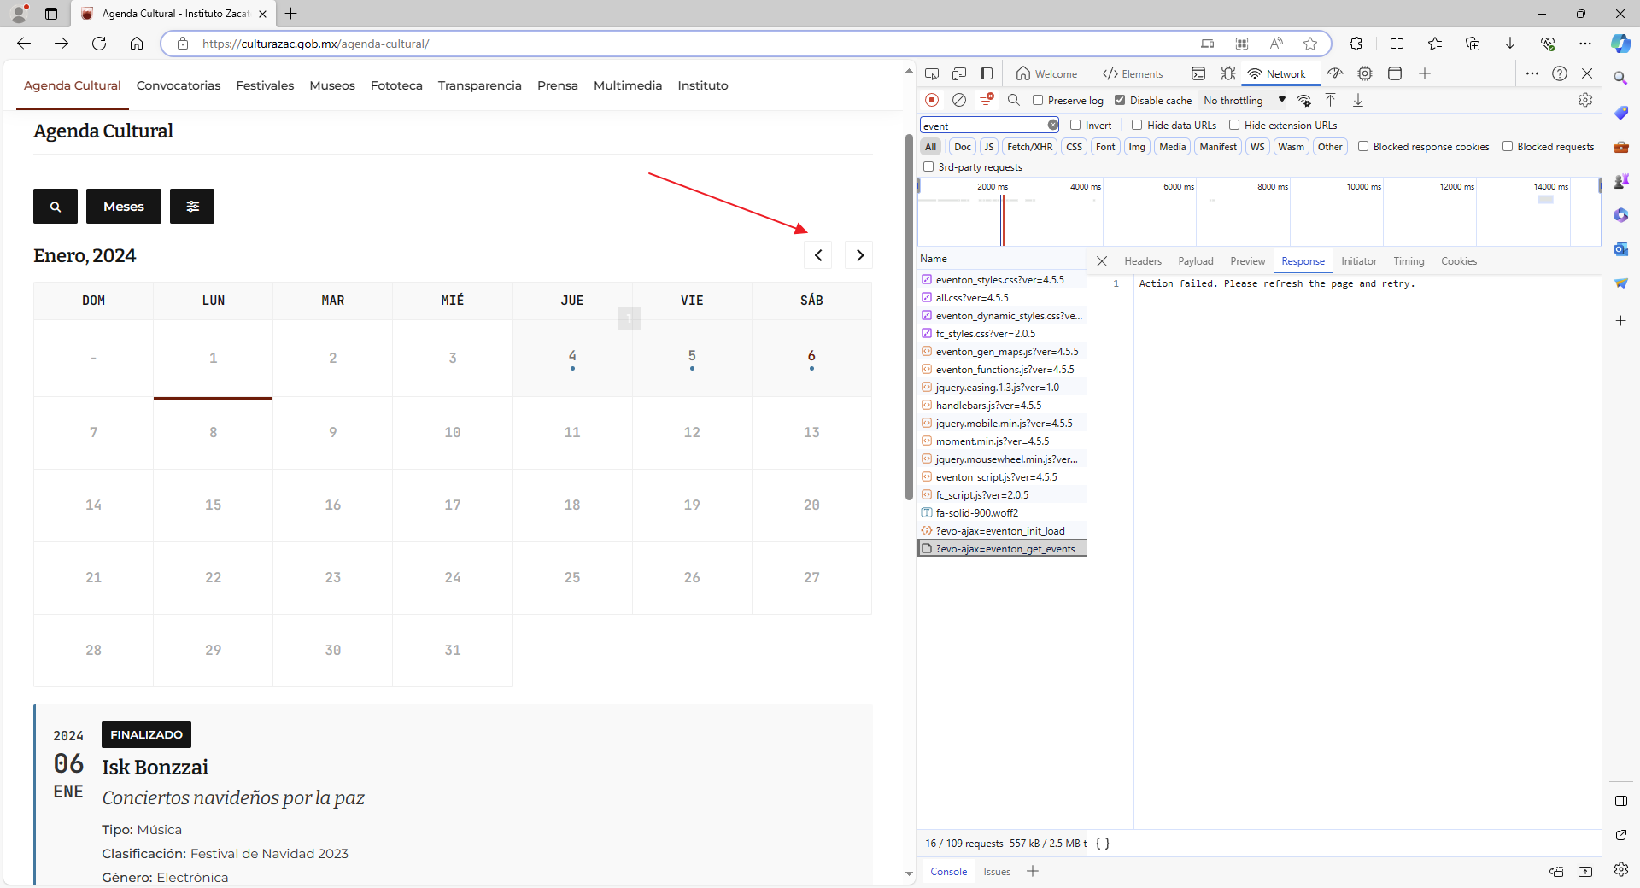Go to previous month arrow
This screenshot has height=888, width=1640.
coord(818,254)
